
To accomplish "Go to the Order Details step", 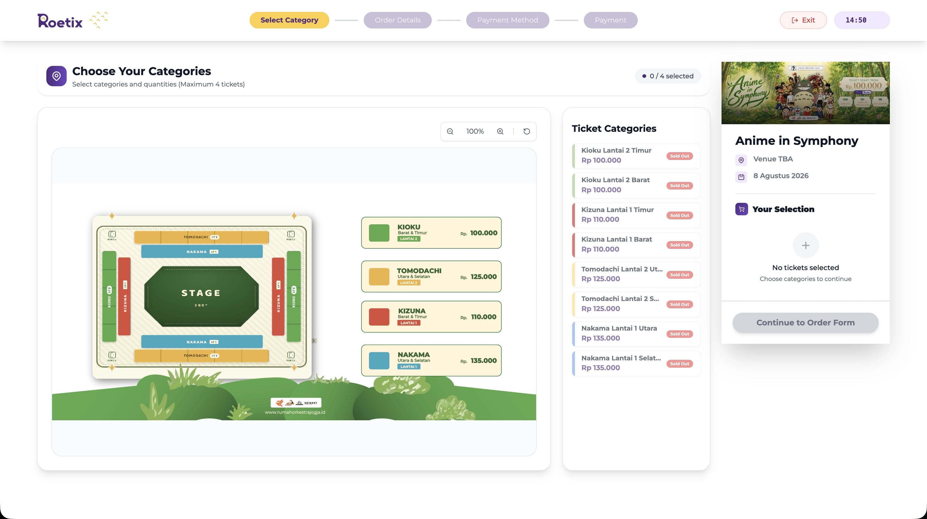I will [398, 20].
